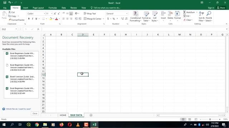Adjust the zoom slider in status bar
Image resolution: width=229 pixels, height=128 pixels.
[210, 119]
